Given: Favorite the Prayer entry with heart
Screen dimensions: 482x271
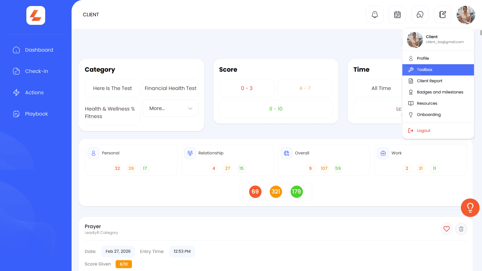Looking at the screenshot, I should 447,229.
